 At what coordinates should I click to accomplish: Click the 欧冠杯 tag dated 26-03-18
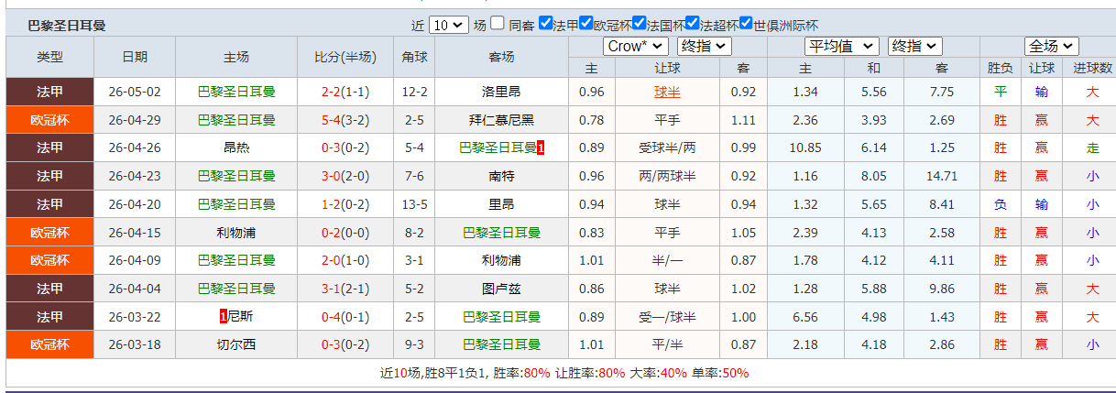pyautogui.click(x=49, y=345)
